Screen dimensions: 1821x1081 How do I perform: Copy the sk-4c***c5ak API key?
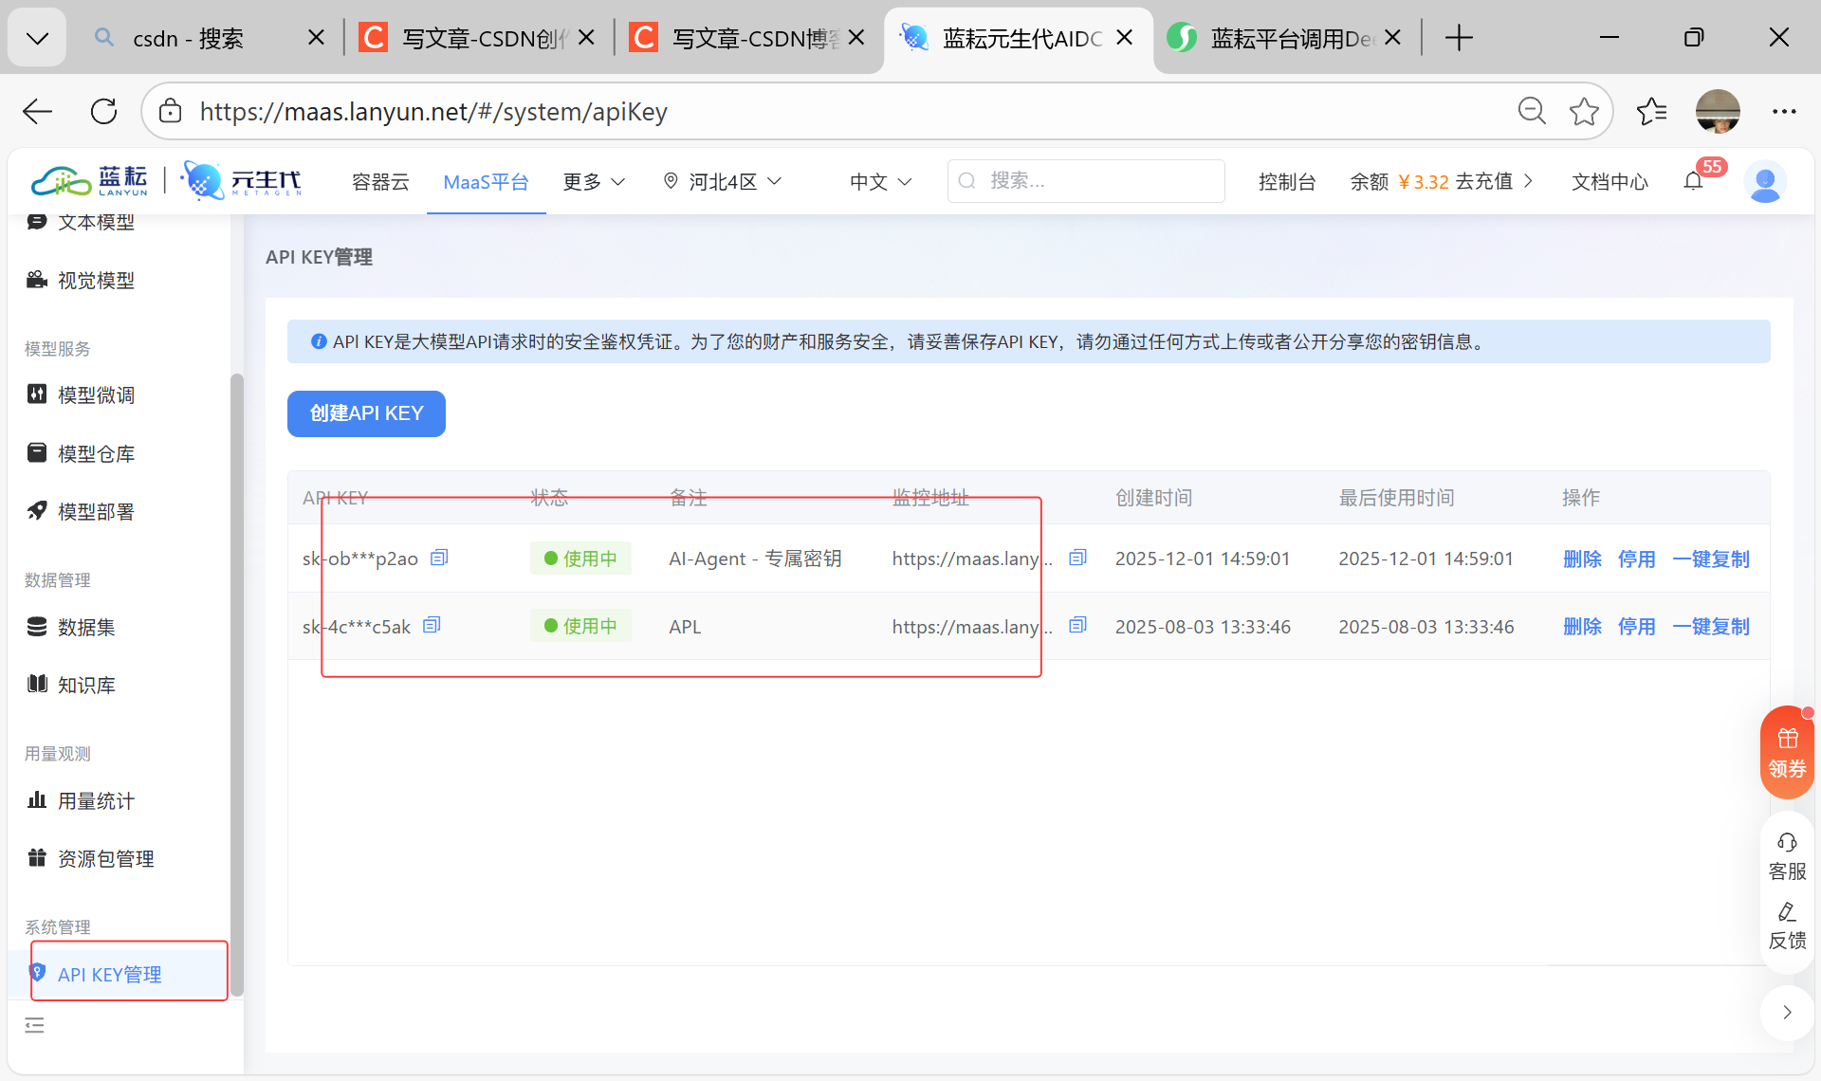click(432, 625)
